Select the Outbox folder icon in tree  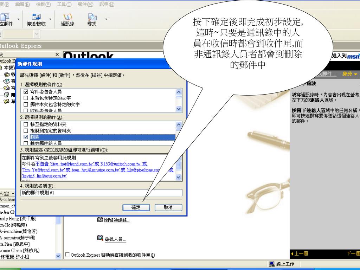7,81
